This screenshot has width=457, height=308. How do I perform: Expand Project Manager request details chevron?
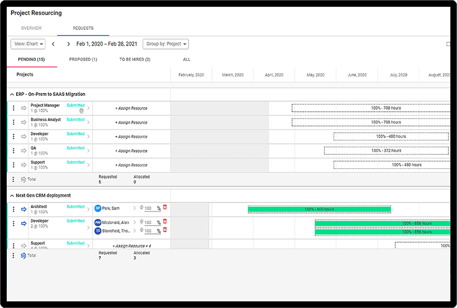(89, 108)
